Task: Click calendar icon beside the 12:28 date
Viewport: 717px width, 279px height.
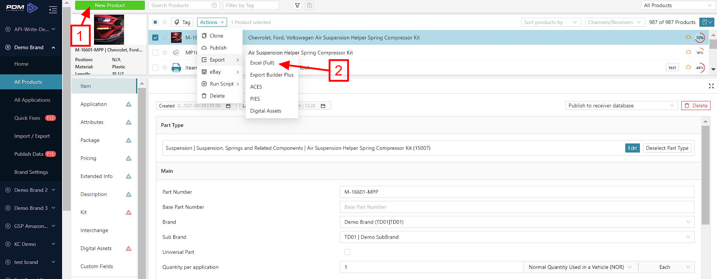Action: pyautogui.click(x=323, y=106)
